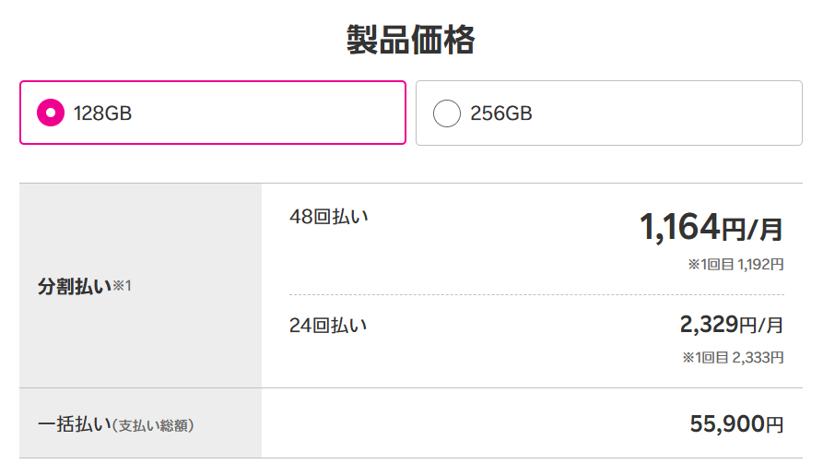Click the ※1 footnote mark beside 分割払い

click(x=123, y=286)
